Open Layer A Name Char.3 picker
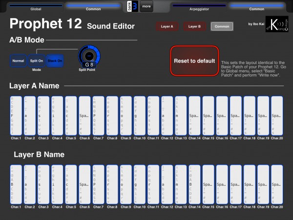The height and width of the screenshot is (220, 293). 43,116
